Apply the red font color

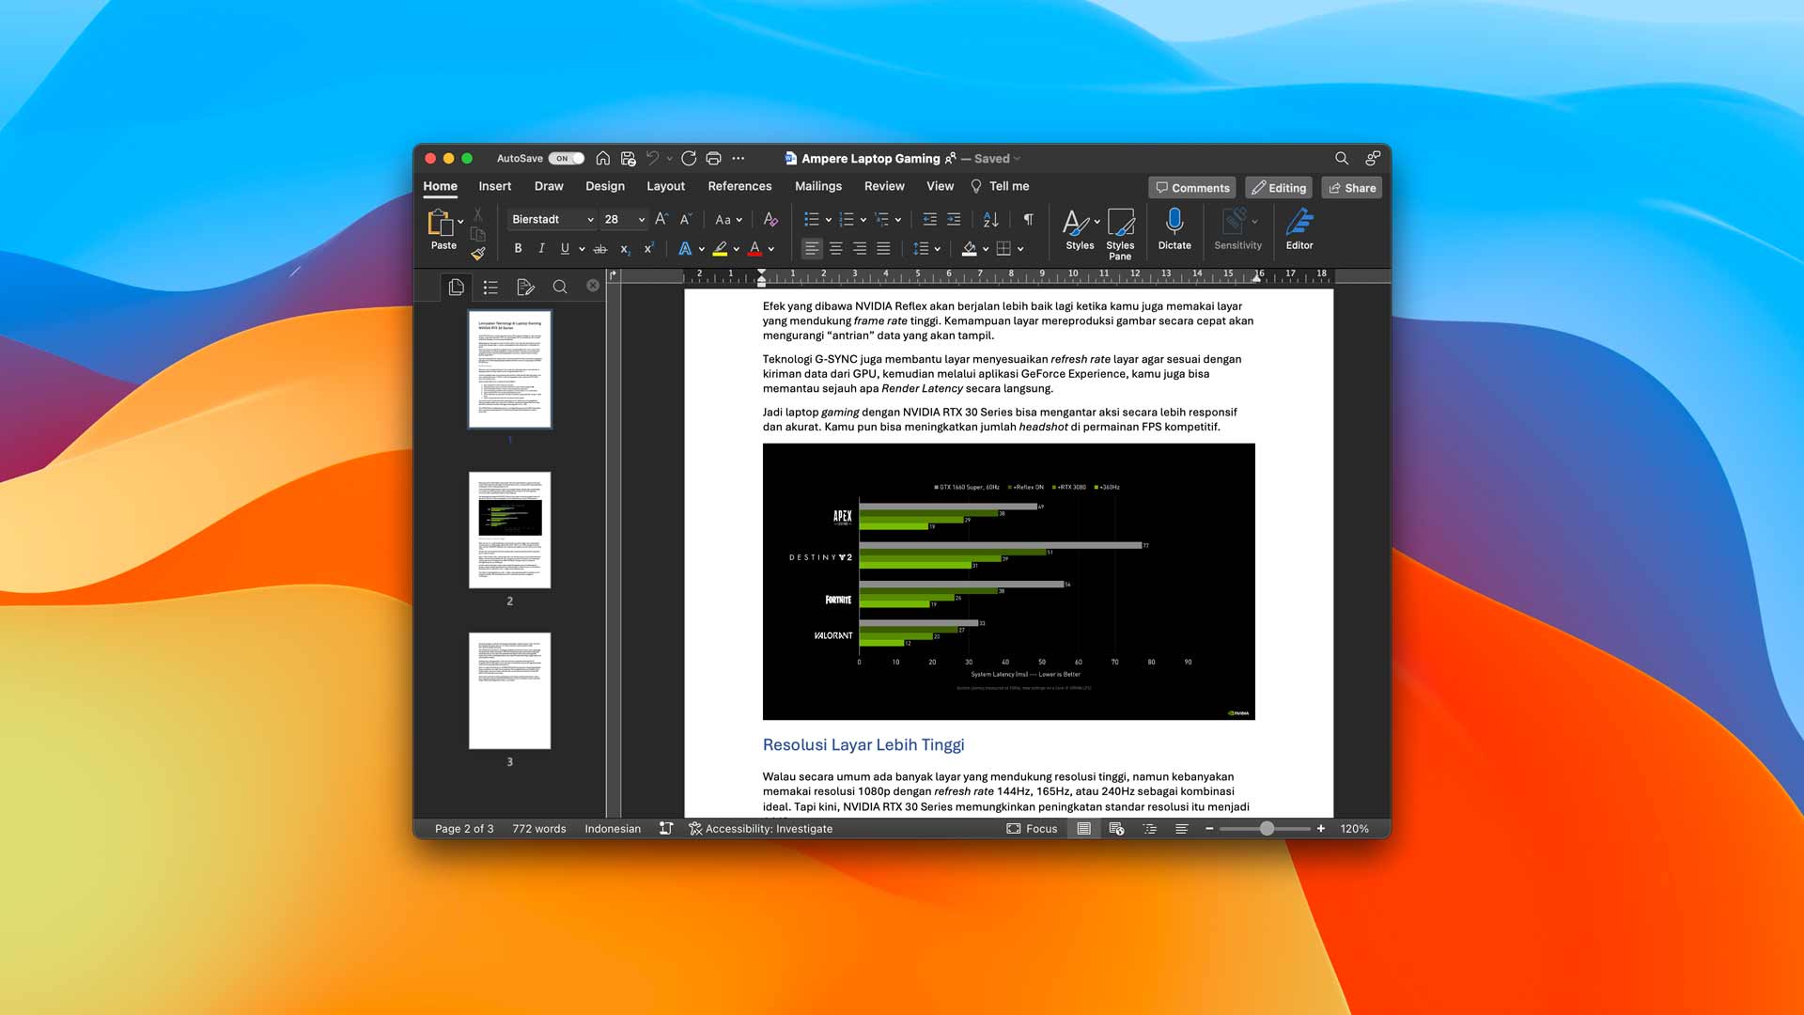click(x=754, y=249)
